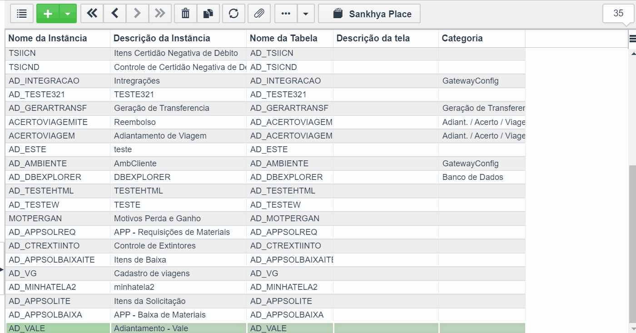Delete record with trash icon
636x333 pixels.
tap(185, 14)
